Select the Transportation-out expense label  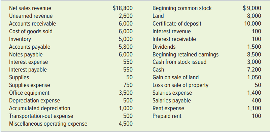pos(41,116)
